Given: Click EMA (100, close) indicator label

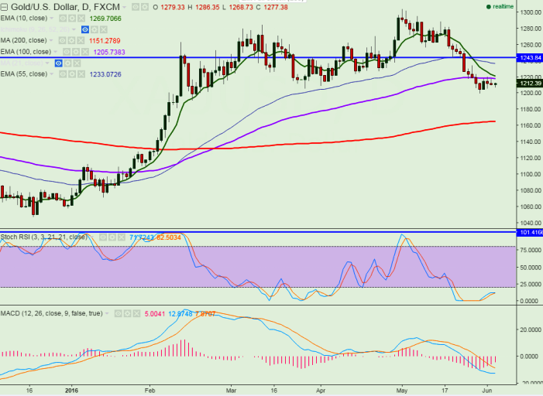Looking at the screenshot, I should (x=26, y=52).
